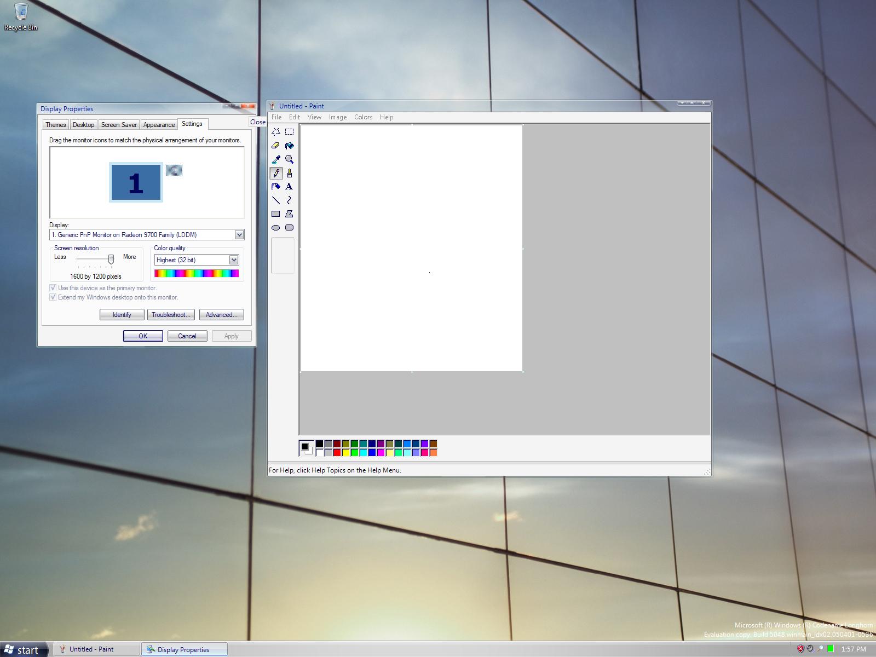
Task: Click the Advanced... button
Action: (221, 315)
